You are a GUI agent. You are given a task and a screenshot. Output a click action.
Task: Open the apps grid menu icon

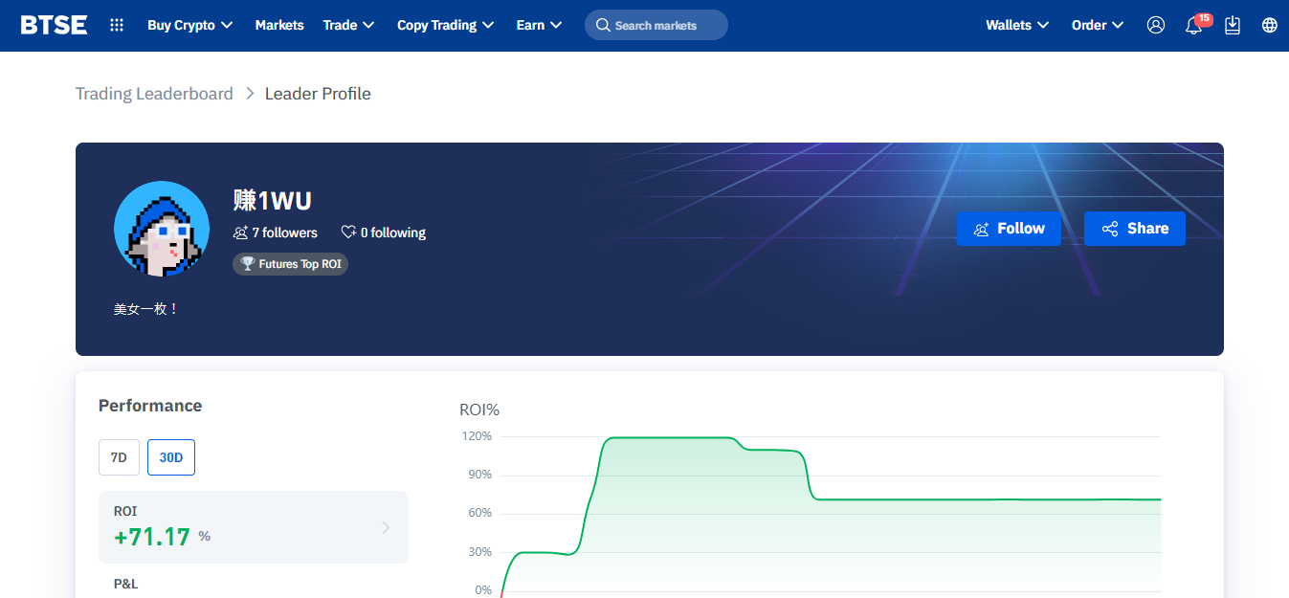pos(117,25)
